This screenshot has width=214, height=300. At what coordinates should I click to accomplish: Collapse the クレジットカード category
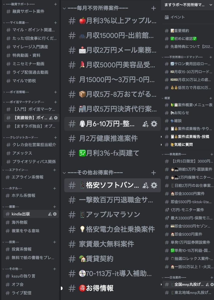tap(4, 137)
